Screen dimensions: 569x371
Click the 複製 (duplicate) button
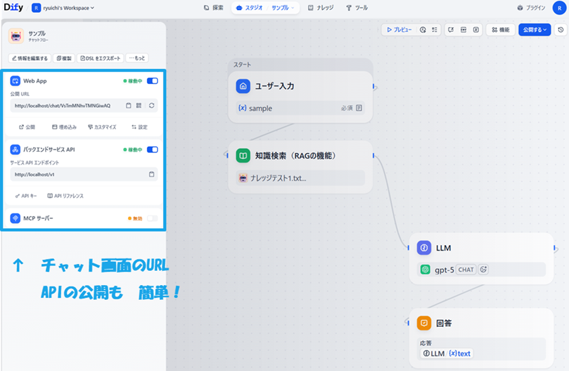(x=64, y=58)
